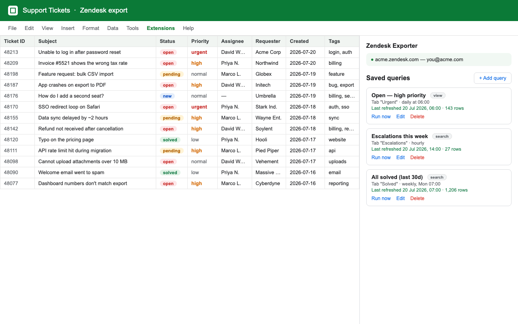
Task: Select cell "Feature request: bulk CSV import"
Action: (x=96, y=74)
